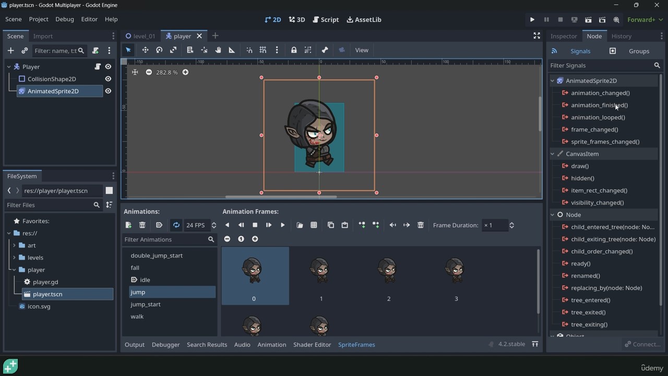
Task: Expand the art folder
Action: 14,245
